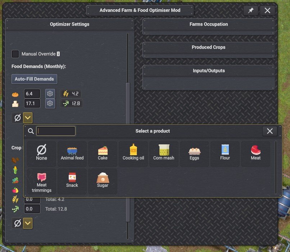
Task: Click Food Demands (Monthly) label
Action: pyautogui.click(x=38, y=67)
